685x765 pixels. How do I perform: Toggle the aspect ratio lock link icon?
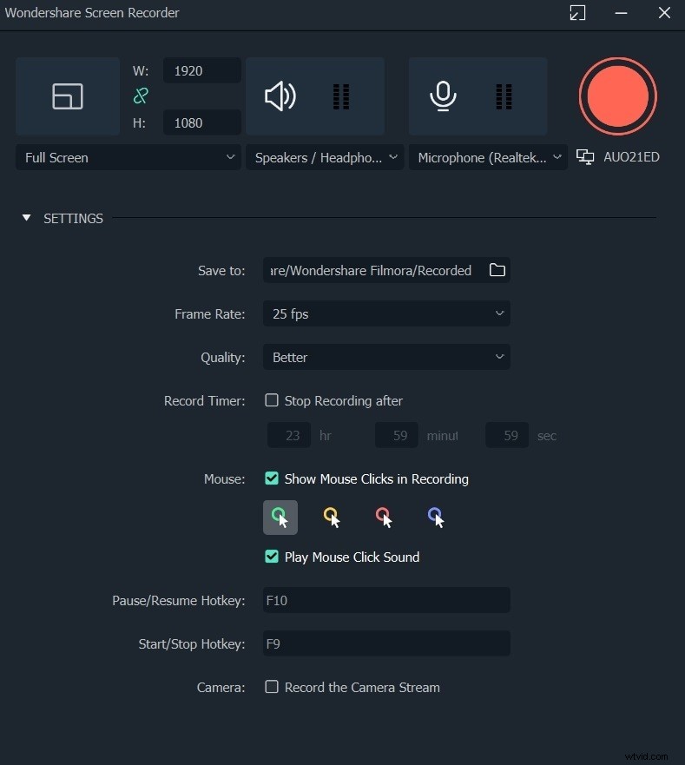point(141,96)
